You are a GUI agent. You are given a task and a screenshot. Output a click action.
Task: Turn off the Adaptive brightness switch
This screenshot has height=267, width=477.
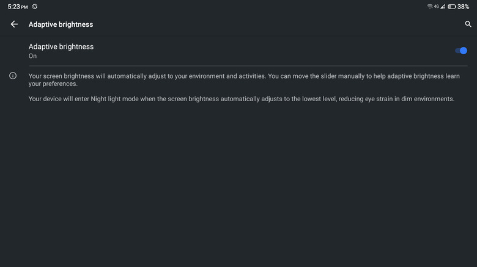461,51
